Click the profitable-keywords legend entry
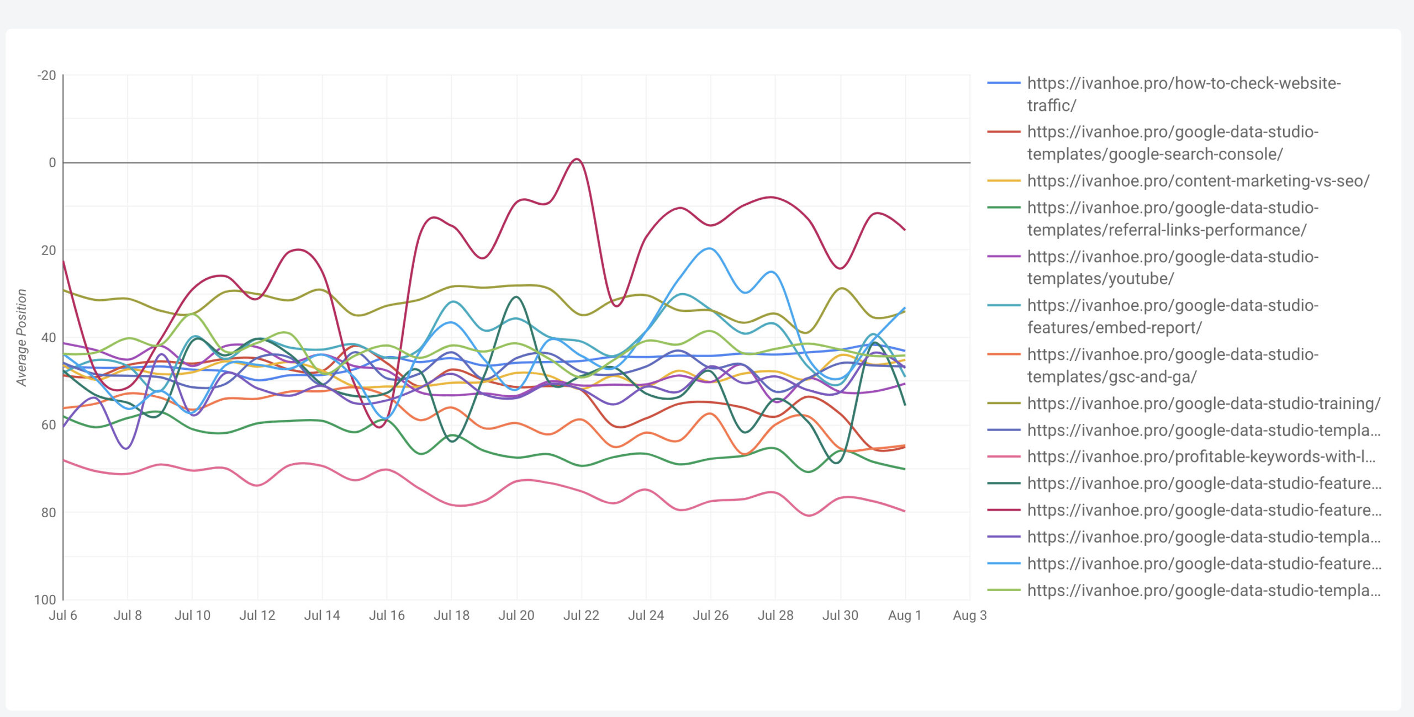Screen dimensions: 1414x717 tap(1201, 456)
